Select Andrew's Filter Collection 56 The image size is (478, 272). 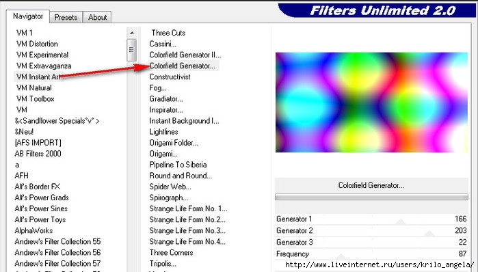click(57, 252)
